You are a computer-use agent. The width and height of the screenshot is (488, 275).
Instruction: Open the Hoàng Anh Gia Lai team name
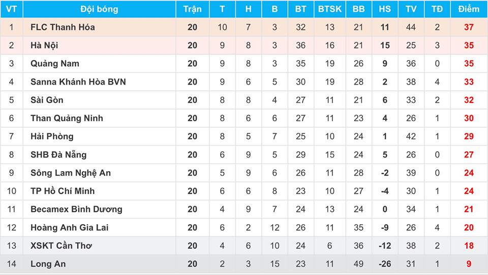coord(69,227)
